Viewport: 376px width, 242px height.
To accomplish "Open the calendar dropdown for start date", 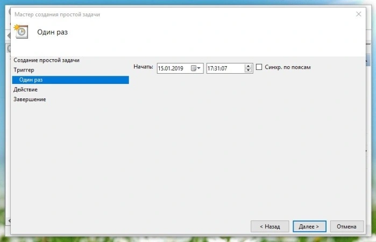I will point(196,68).
